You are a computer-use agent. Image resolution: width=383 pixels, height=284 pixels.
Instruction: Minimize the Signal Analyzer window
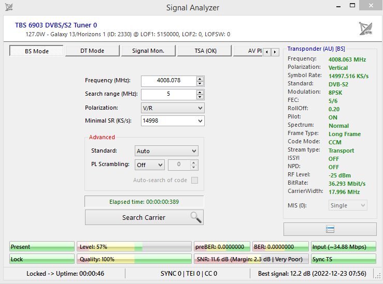click(x=338, y=6)
